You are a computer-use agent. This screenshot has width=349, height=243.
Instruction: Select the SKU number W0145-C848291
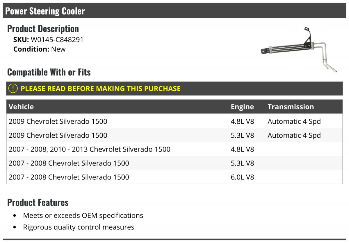click(57, 40)
